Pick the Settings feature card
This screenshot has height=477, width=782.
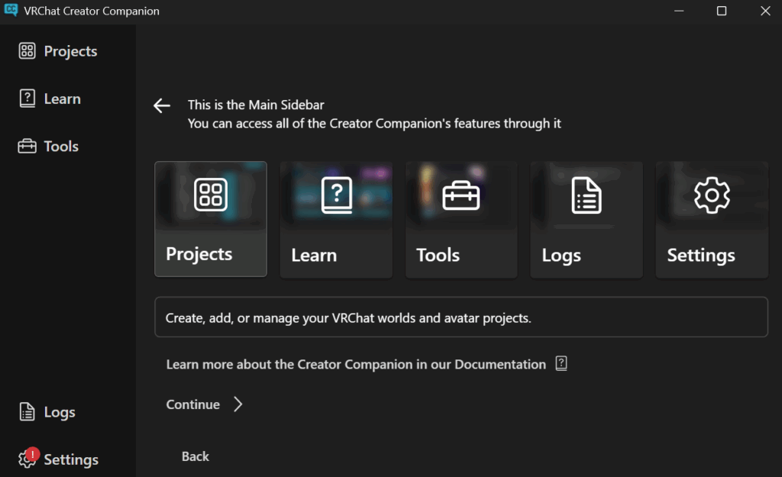712,219
